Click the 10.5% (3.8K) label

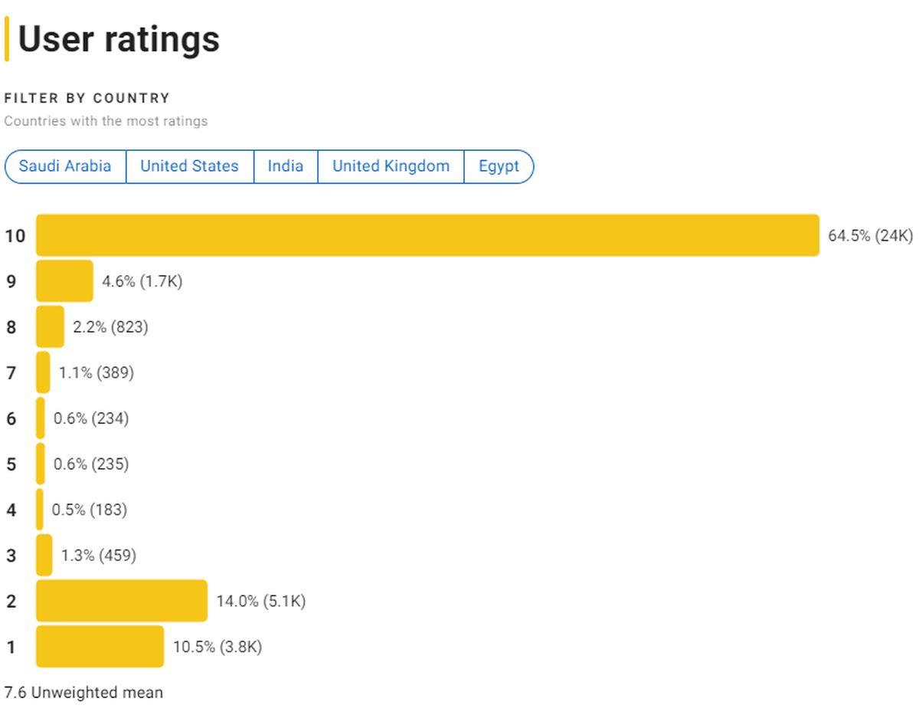[217, 648]
